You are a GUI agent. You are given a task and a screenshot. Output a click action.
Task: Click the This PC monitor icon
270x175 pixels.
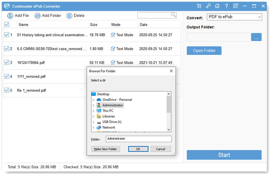[99, 111]
